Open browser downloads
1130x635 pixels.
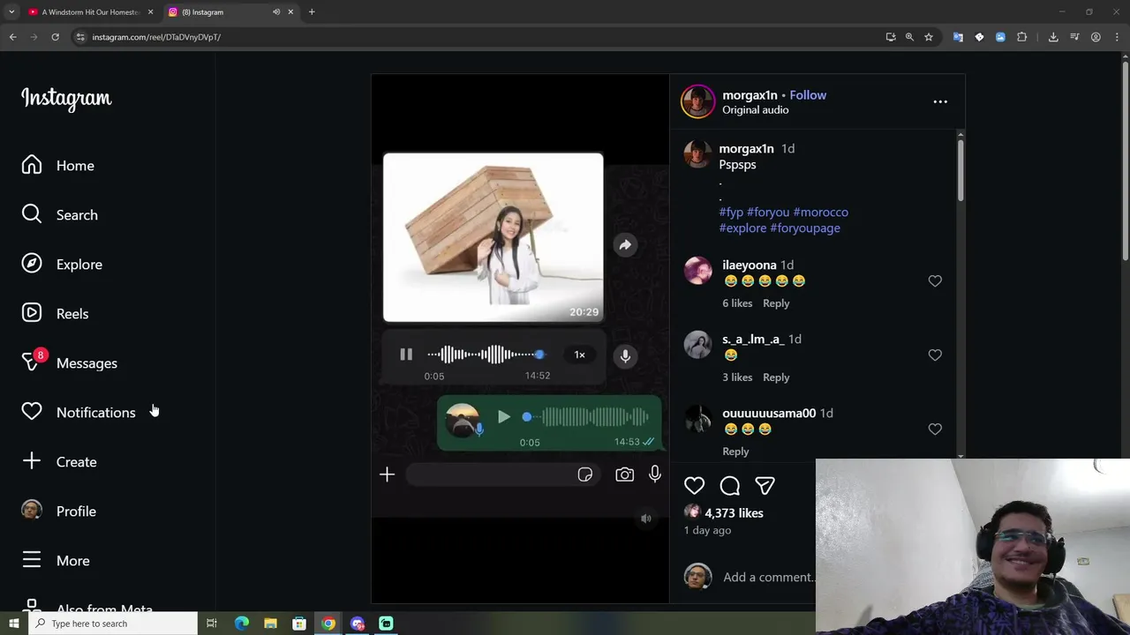click(1053, 37)
